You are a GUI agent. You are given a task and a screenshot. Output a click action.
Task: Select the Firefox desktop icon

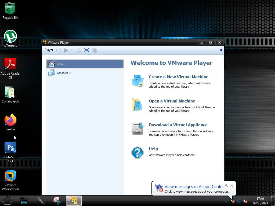[x=10, y=122]
